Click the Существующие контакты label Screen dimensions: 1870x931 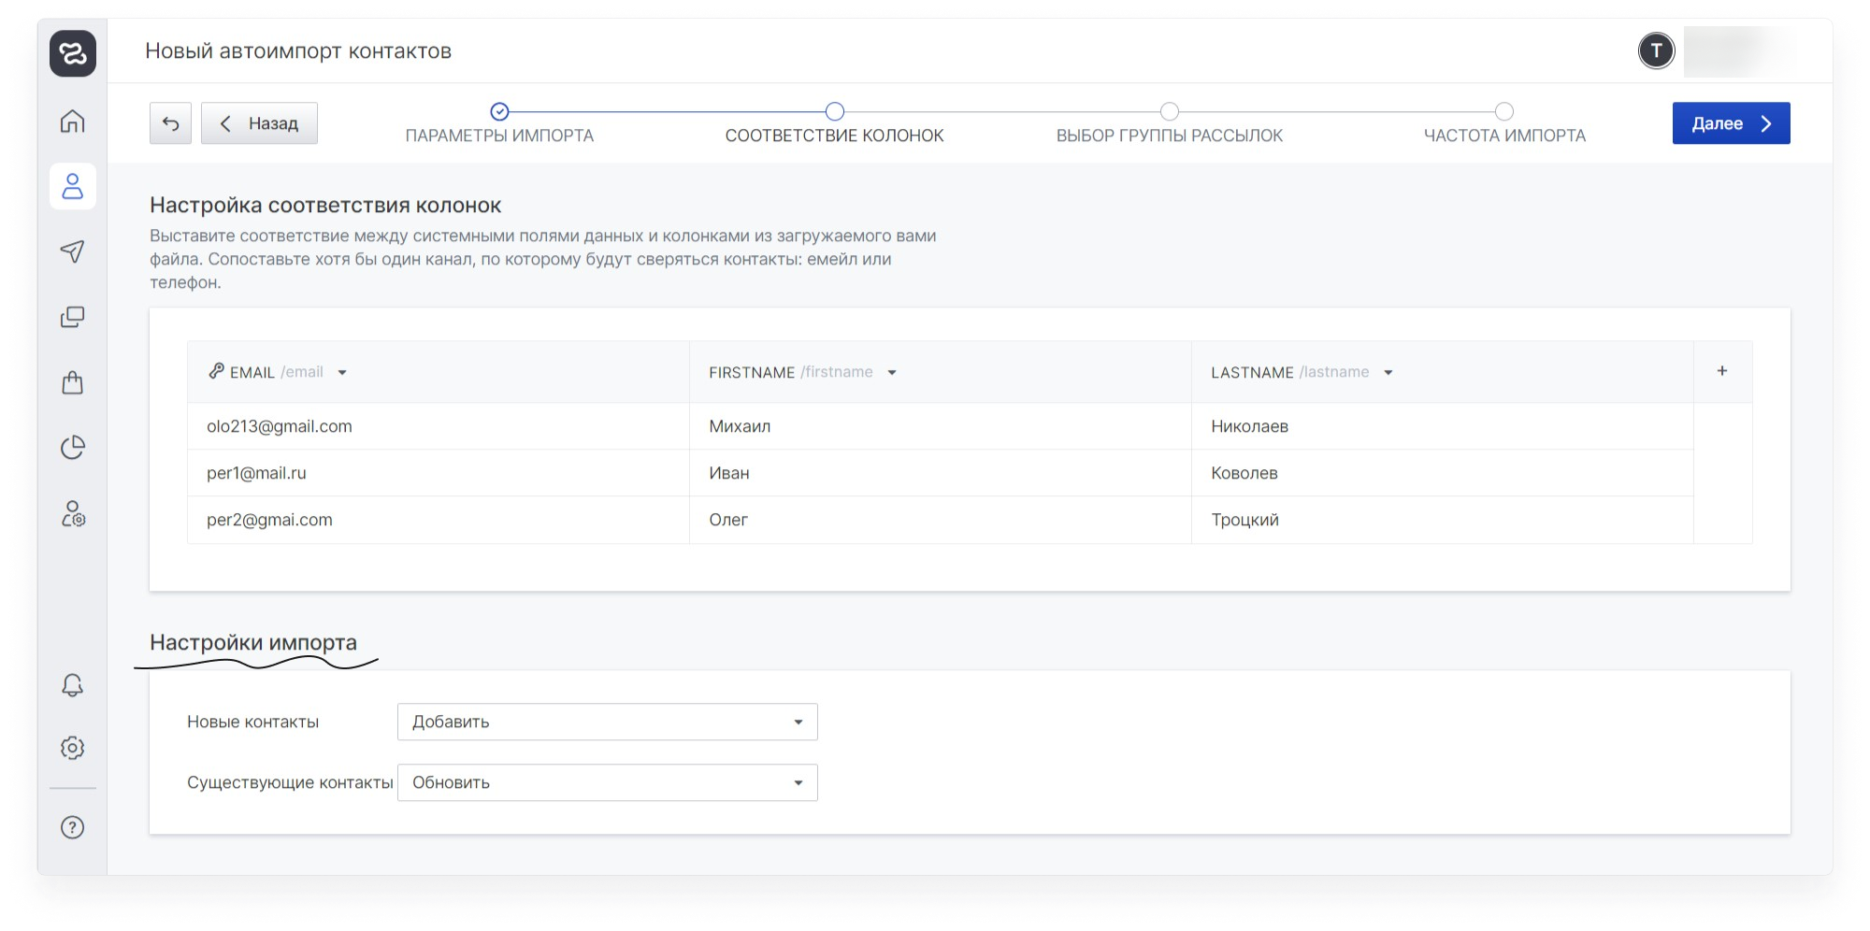pos(290,782)
